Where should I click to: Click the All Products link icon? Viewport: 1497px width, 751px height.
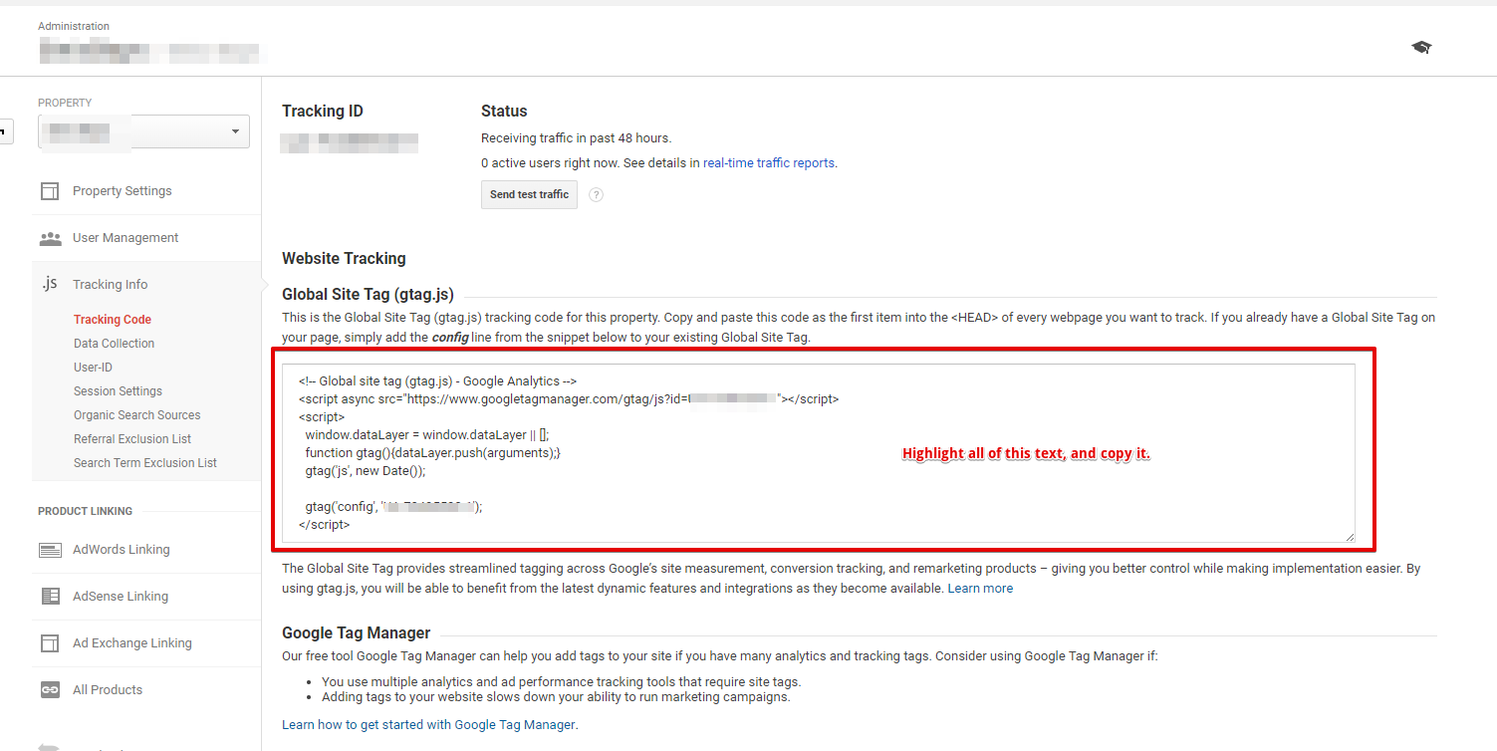tap(50, 690)
